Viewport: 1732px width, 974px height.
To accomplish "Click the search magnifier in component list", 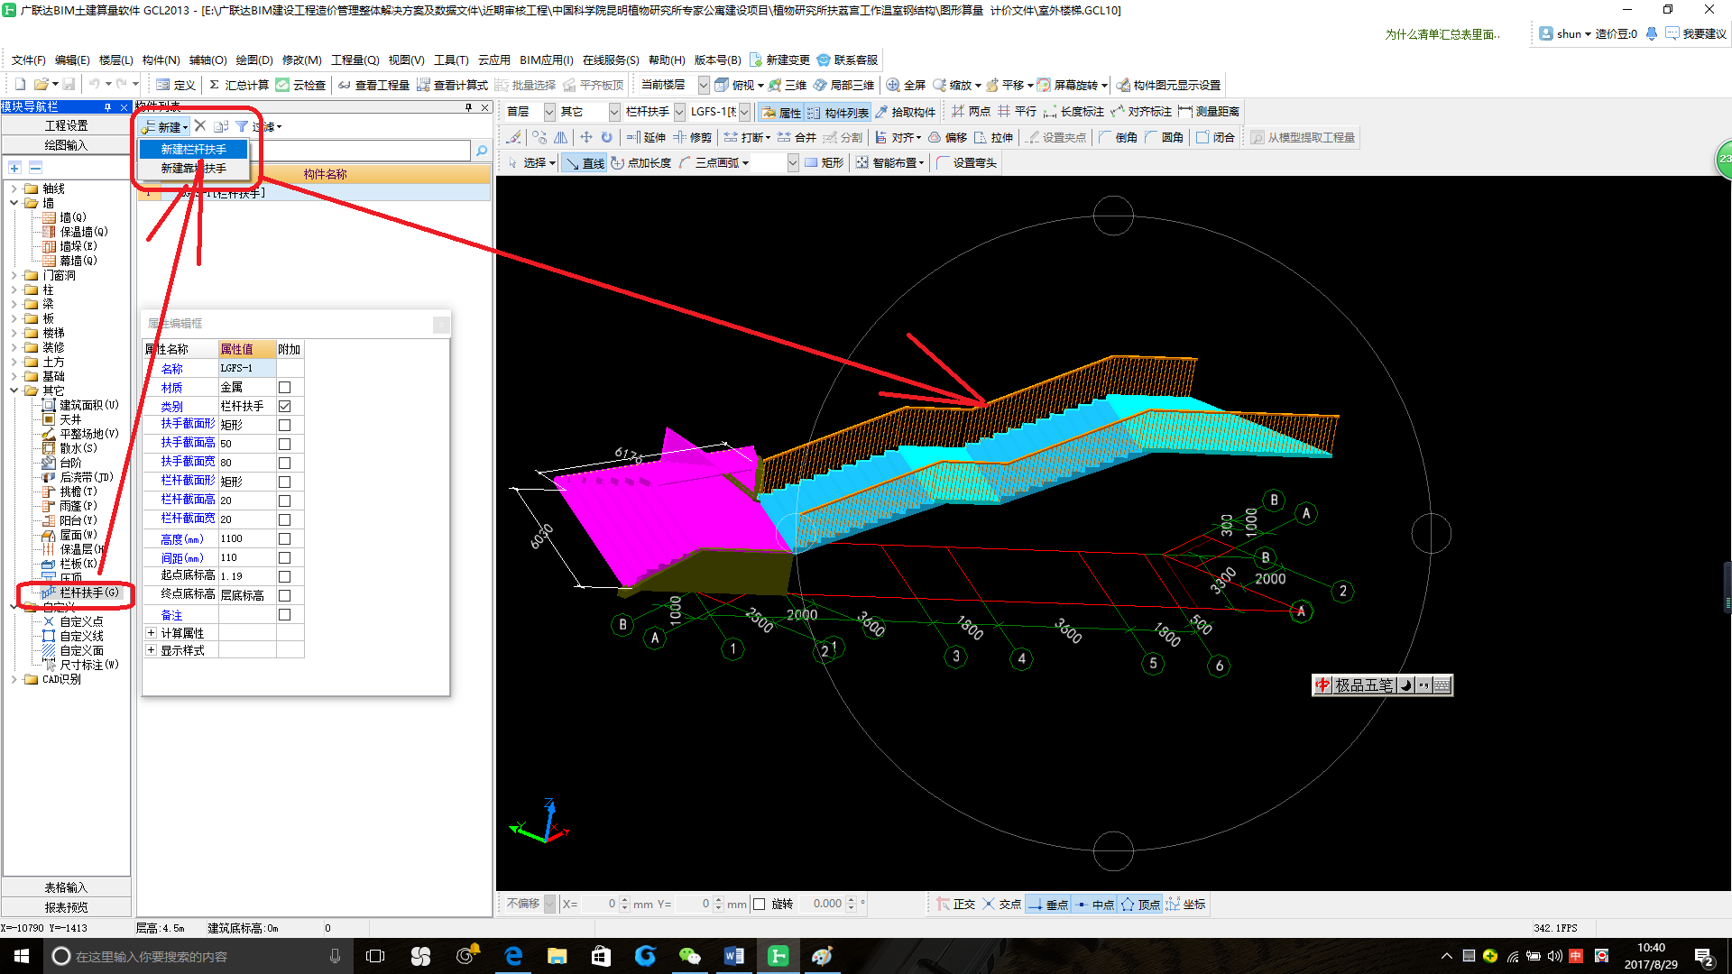I will point(482,151).
